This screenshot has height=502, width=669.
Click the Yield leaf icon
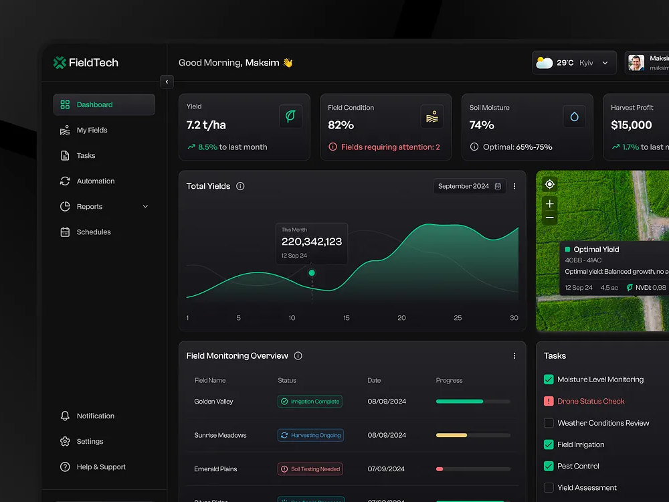pyautogui.click(x=290, y=116)
